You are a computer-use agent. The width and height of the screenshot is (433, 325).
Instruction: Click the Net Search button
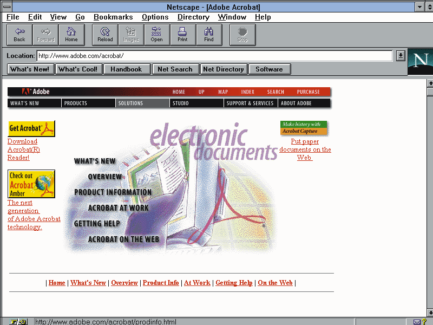click(175, 69)
